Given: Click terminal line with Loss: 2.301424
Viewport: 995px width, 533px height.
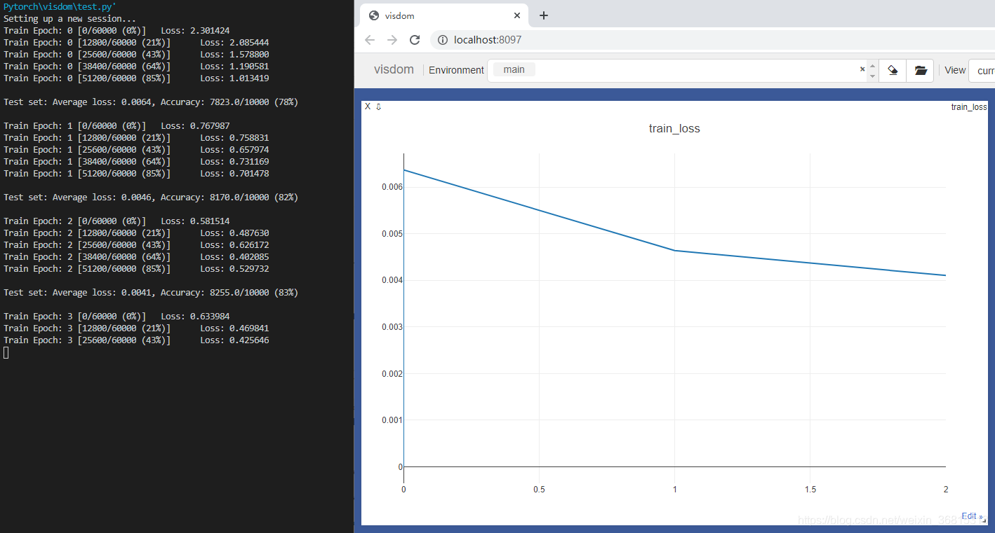Looking at the screenshot, I should tap(116, 30).
